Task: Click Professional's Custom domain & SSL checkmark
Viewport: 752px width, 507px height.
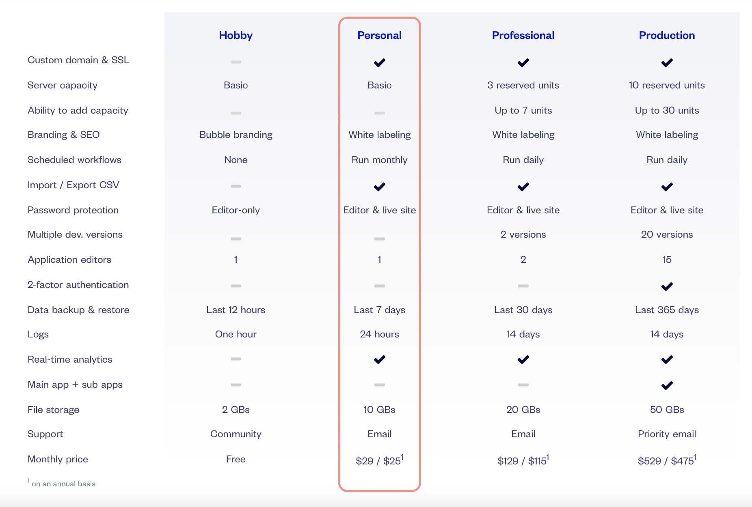Action: 523,62
